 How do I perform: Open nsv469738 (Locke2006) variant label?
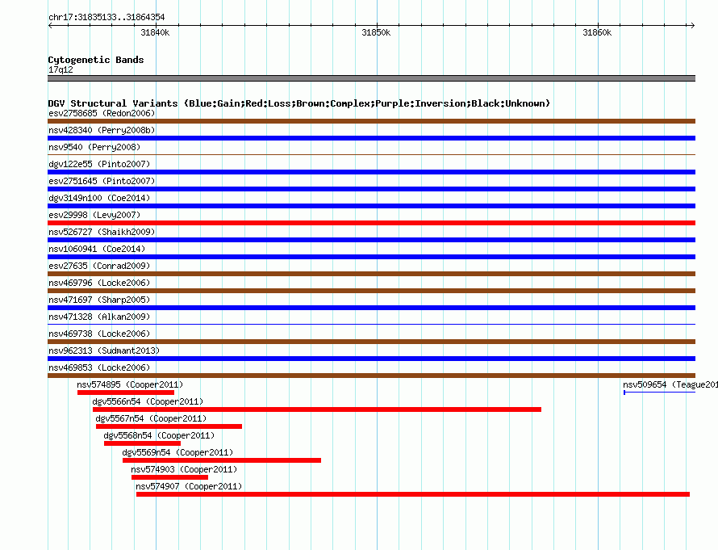point(99,334)
